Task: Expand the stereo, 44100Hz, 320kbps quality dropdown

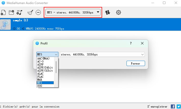Action: [x=102, y=55]
